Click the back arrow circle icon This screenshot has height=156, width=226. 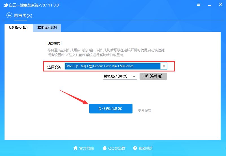tap(9, 15)
